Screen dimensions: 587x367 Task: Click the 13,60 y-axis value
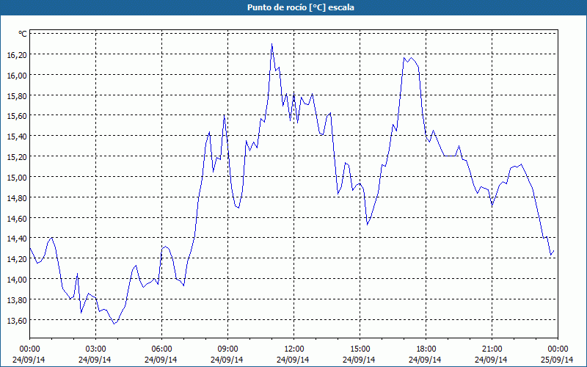click(17, 320)
